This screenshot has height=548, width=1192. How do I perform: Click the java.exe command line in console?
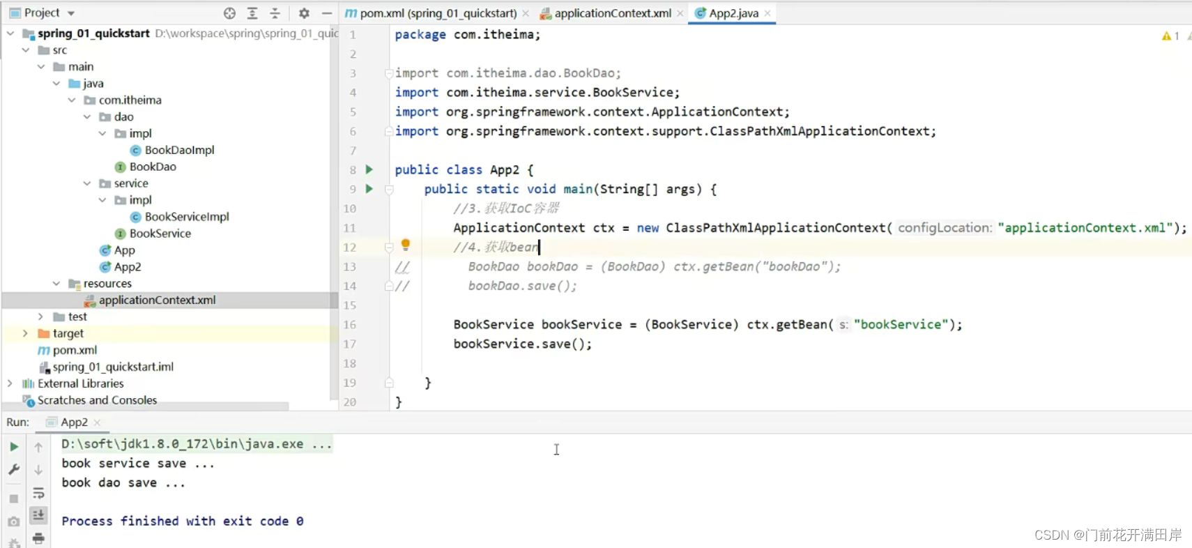coord(197,444)
